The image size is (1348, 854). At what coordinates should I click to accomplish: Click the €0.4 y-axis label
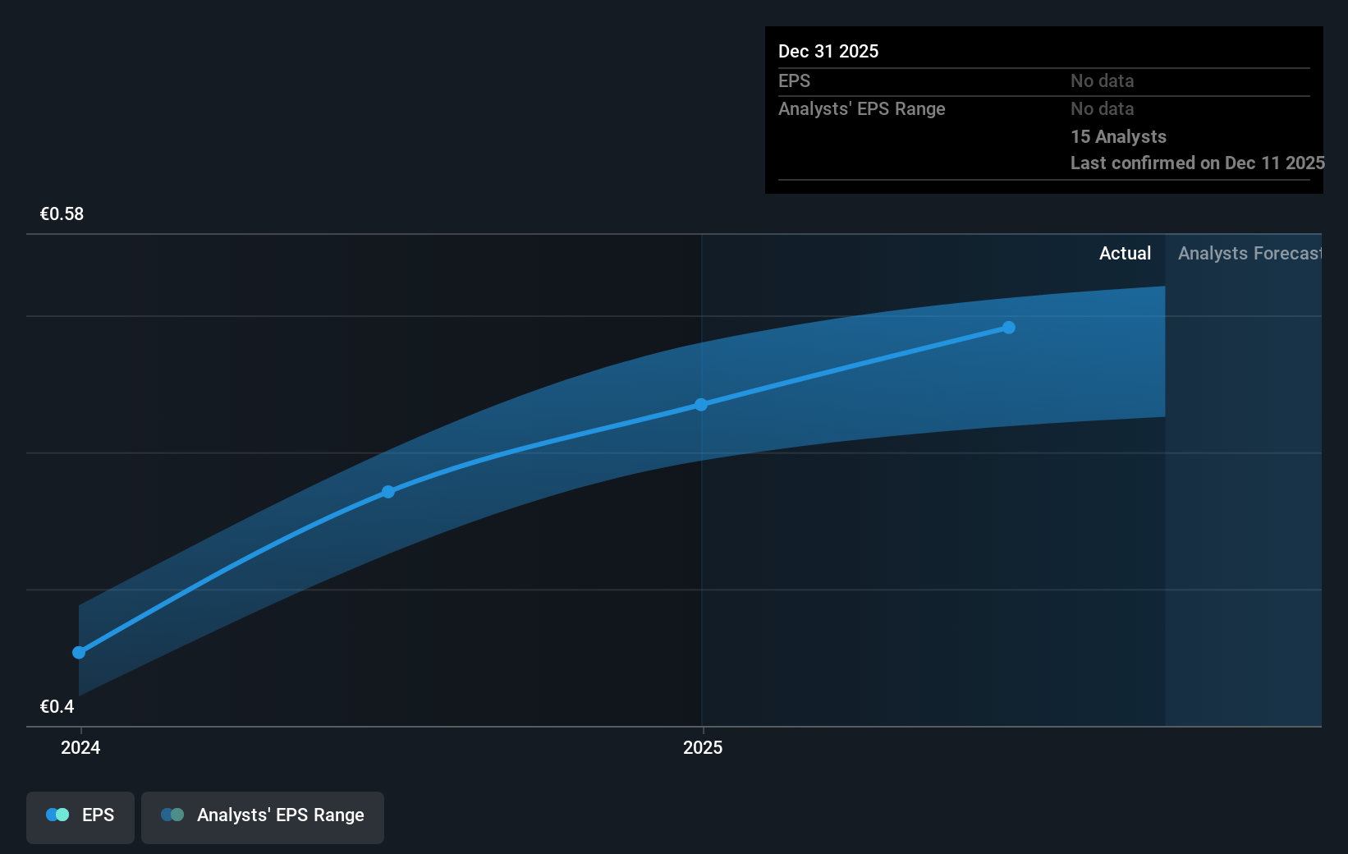(57, 706)
